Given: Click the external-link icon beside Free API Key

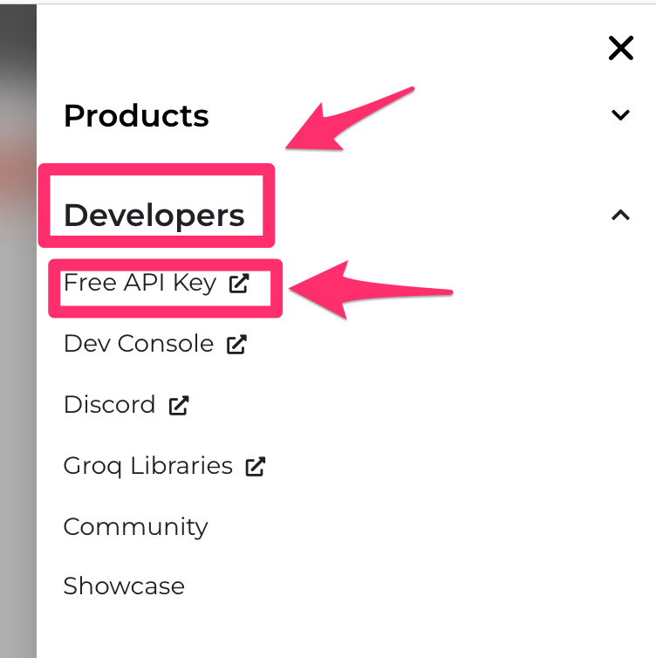Looking at the screenshot, I should tap(239, 283).
